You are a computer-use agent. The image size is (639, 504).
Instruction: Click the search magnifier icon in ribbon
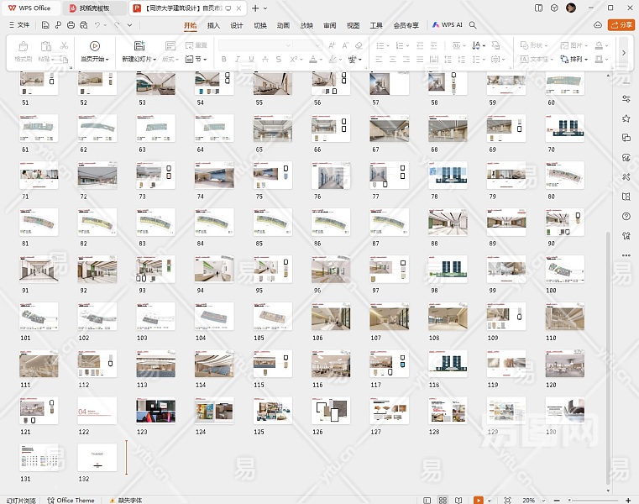[x=474, y=25]
